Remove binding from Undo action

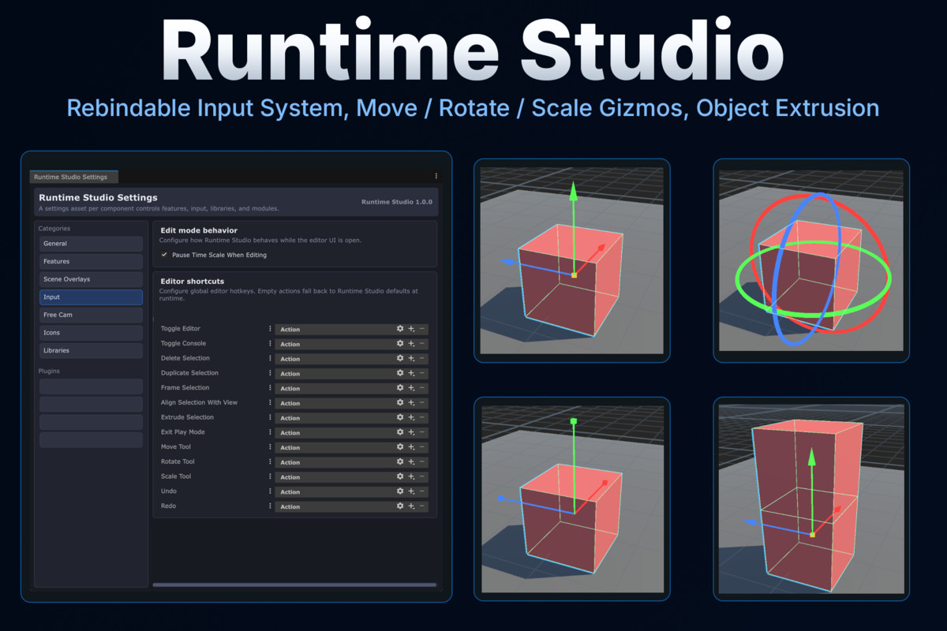[x=422, y=491]
